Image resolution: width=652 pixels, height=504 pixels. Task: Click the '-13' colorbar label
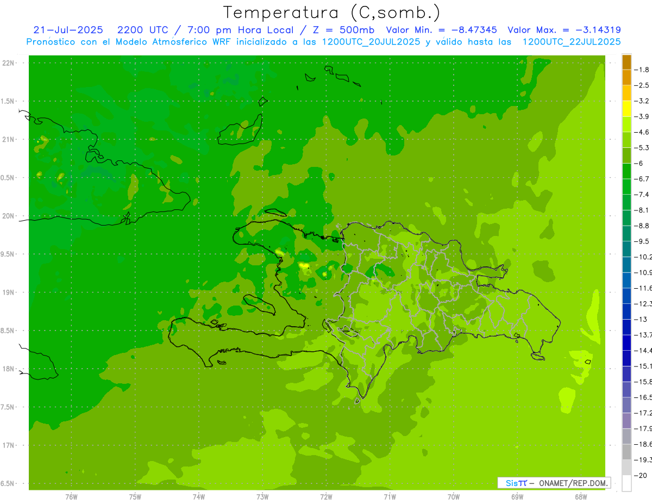(641, 319)
